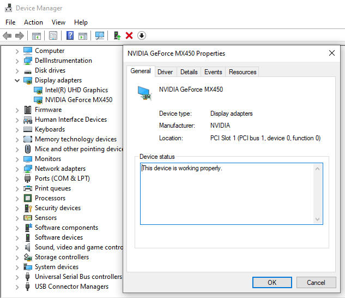345x298 pixels.
Task: Select Intel(R) UHD Graphics in the tree
Action: click(x=76, y=90)
